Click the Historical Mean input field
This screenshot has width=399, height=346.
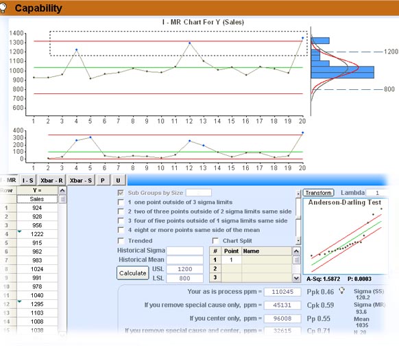[184, 260]
